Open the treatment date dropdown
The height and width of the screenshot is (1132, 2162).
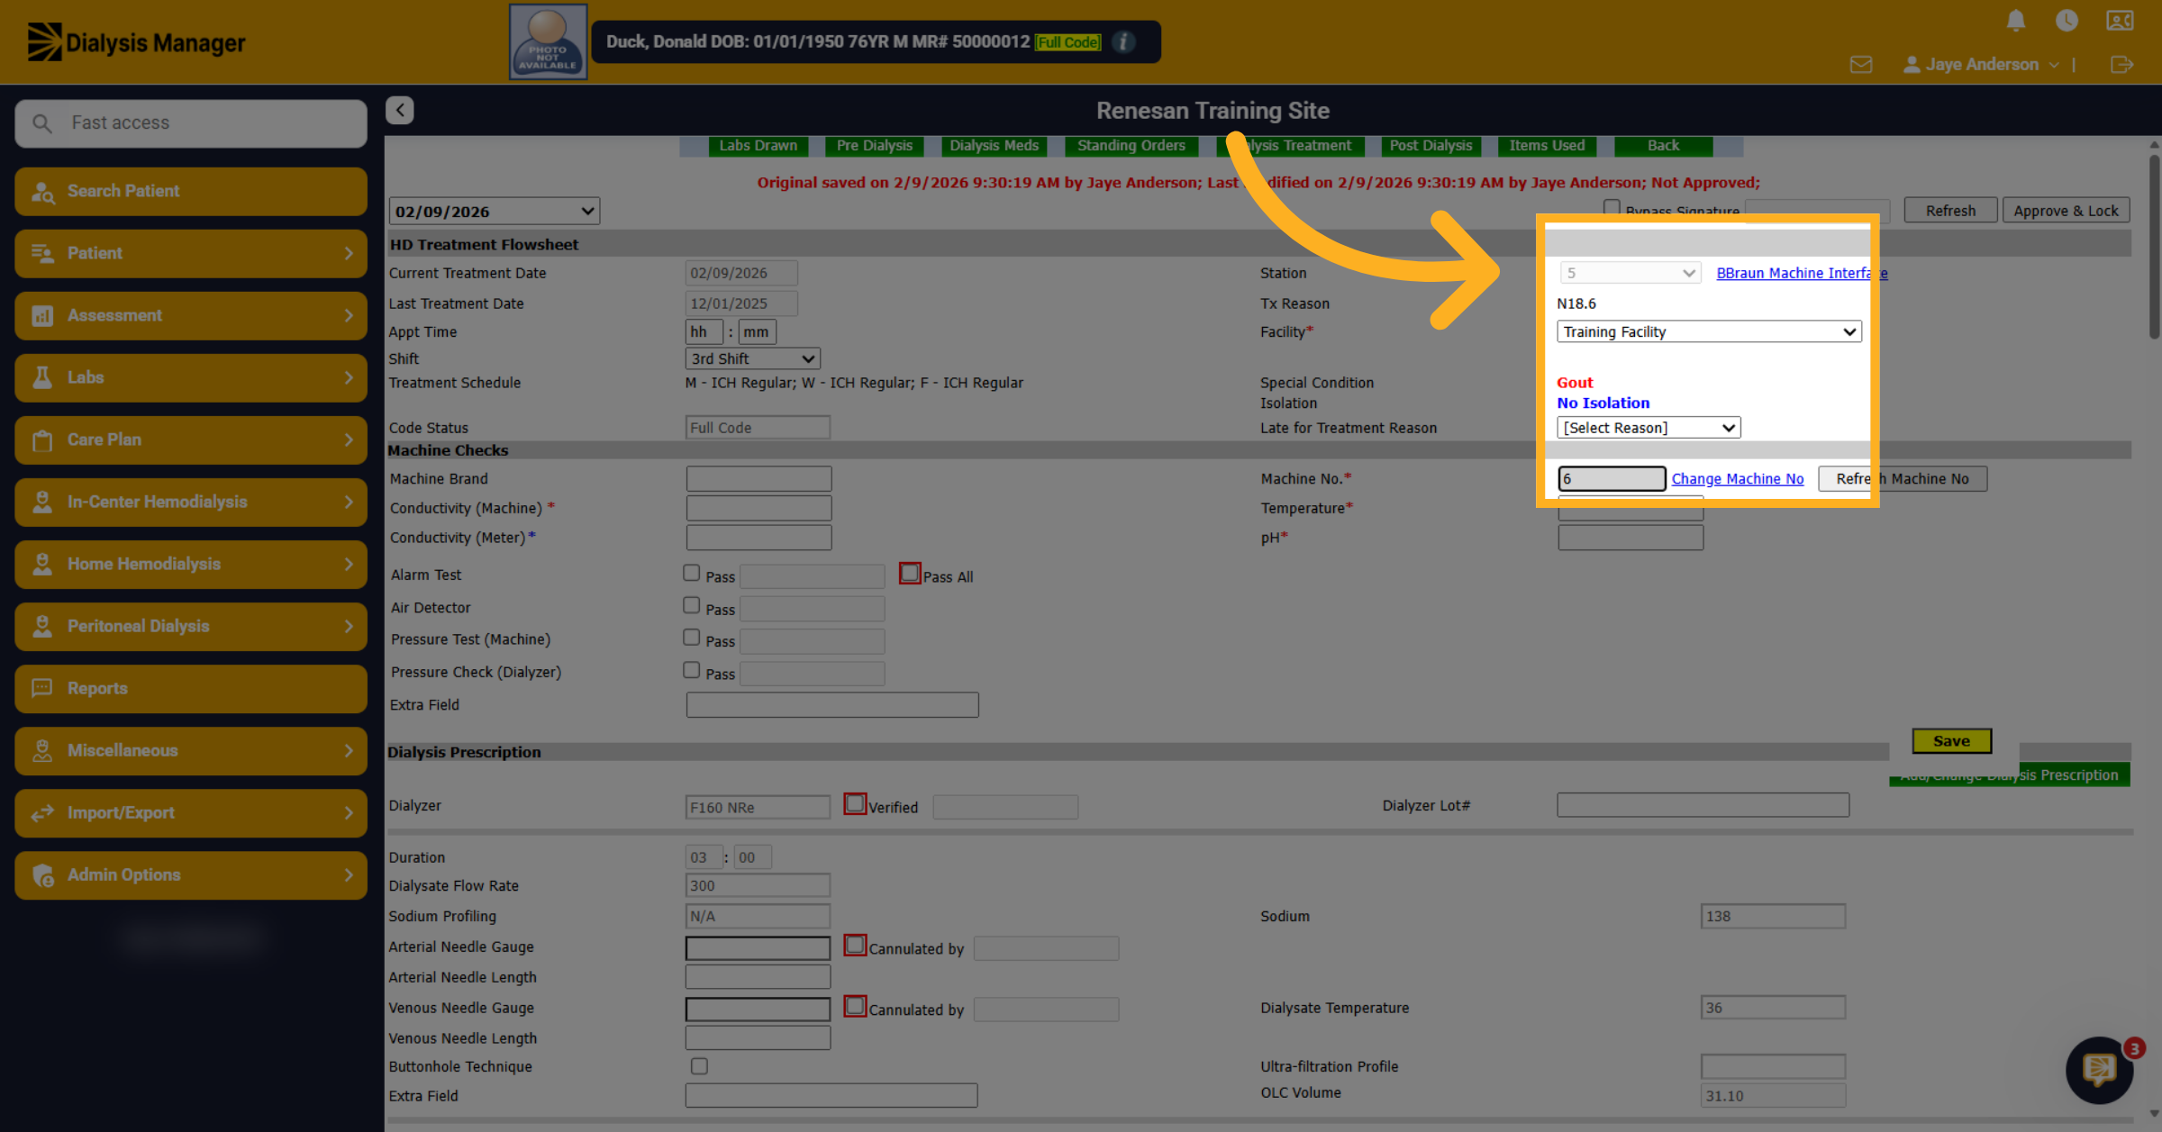pos(495,212)
